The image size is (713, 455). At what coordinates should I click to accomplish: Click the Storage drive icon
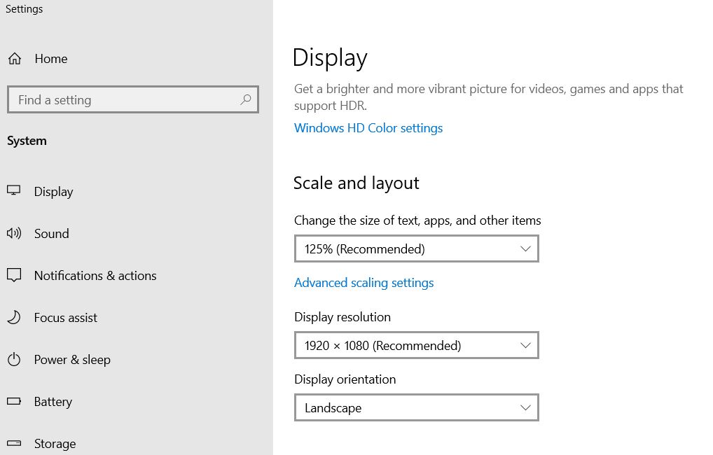click(14, 443)
